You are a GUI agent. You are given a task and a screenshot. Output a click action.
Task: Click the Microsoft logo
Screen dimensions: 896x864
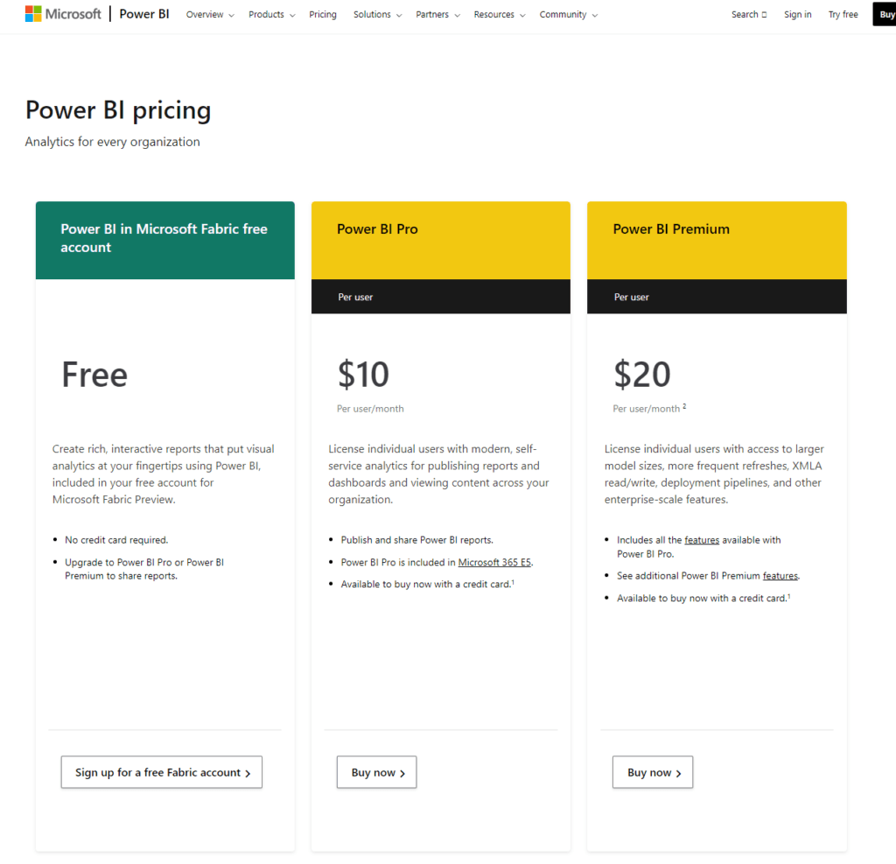(63, 14)
